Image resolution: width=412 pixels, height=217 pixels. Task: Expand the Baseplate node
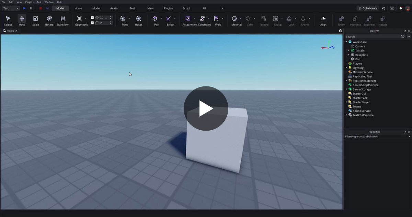[349, 55]
